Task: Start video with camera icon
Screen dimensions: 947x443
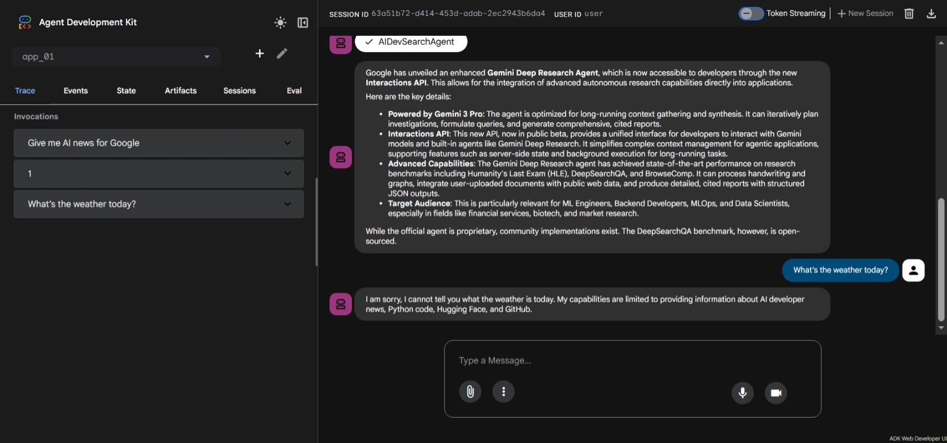Action: tap(776, 392)
